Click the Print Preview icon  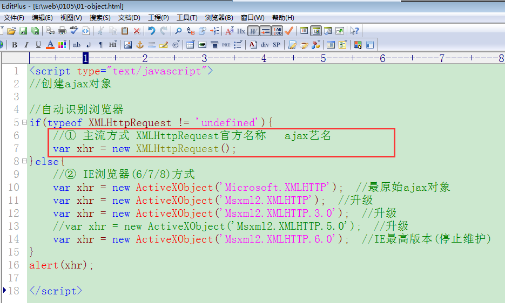click(x=50, y=31)
